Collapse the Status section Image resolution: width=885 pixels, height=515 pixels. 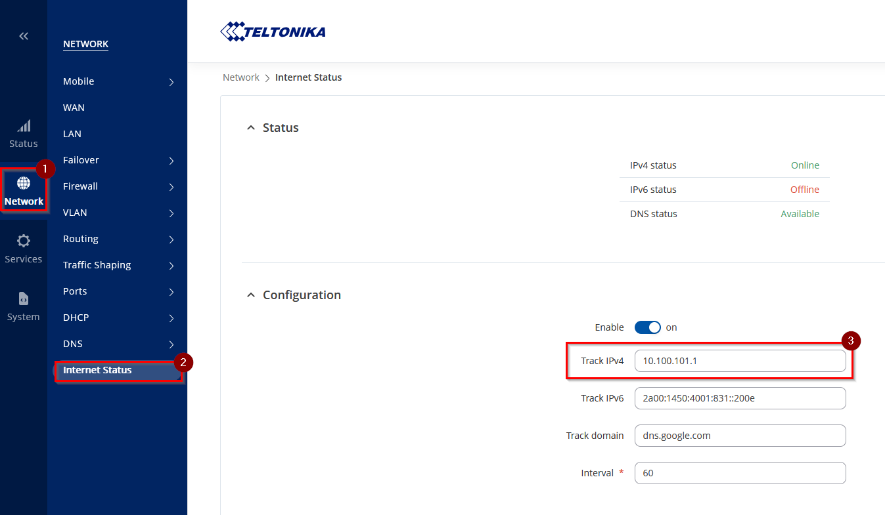coord(250,128)
